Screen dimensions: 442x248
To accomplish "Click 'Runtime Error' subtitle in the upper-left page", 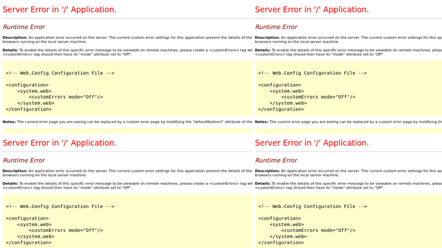I will [24, 27].
